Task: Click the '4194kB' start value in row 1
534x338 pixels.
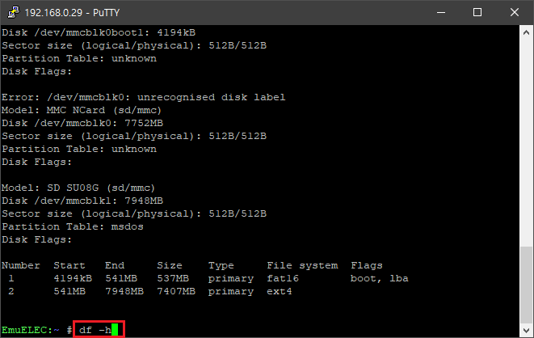Action: 73,279
